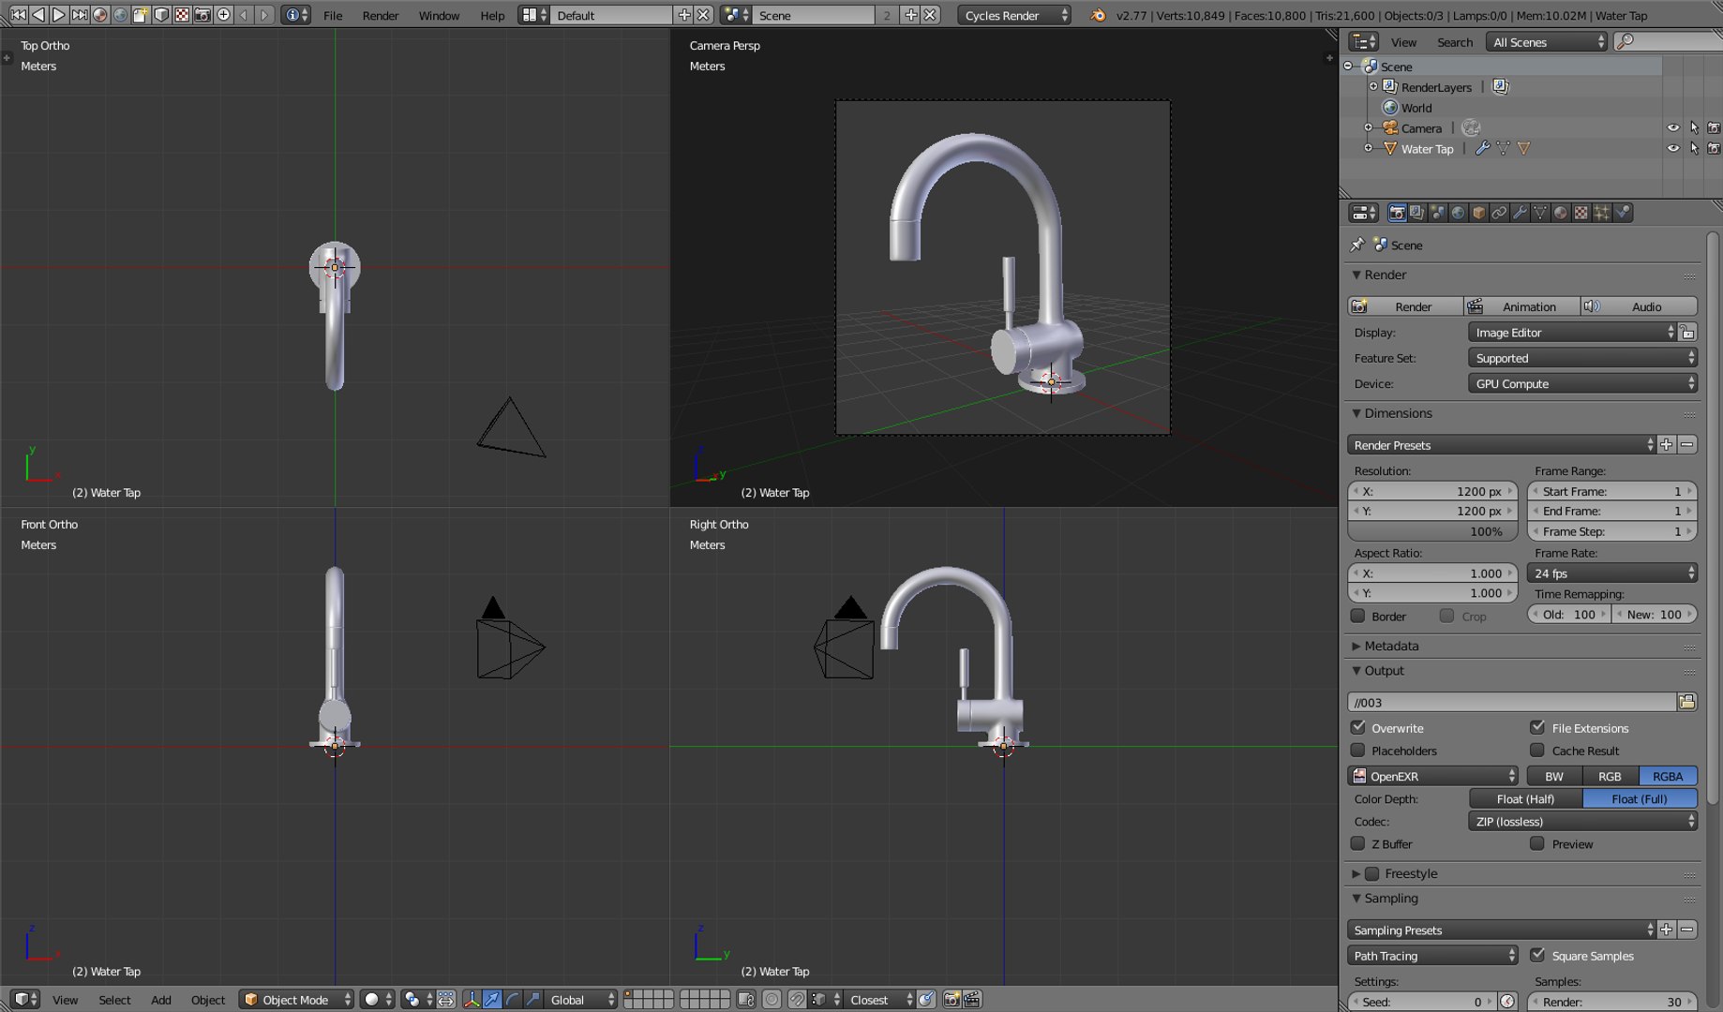Open the Display Image Editor dropdown
Image resolution: width=1723 pixels, height=1012 pixels.
click(1572, 333)
